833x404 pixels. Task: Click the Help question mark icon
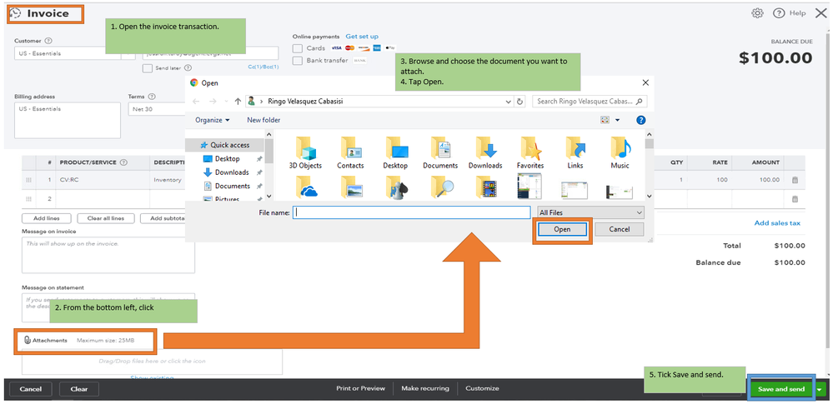tap(778, 13)
